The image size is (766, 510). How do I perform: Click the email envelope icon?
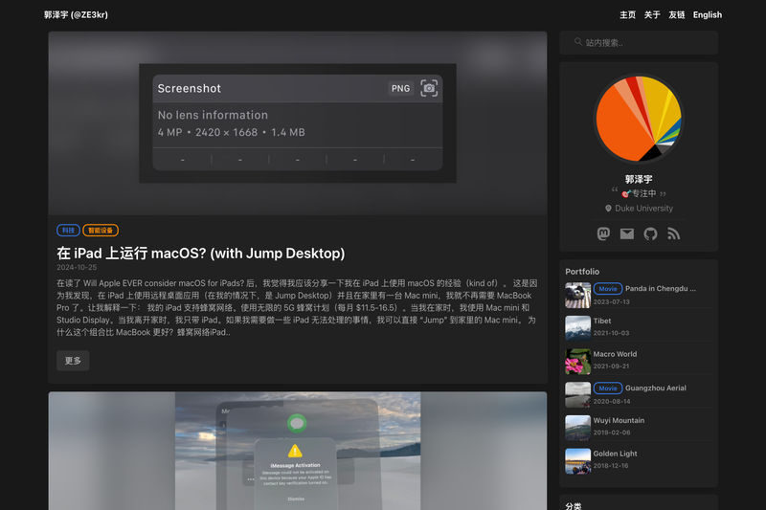point(627,233)
